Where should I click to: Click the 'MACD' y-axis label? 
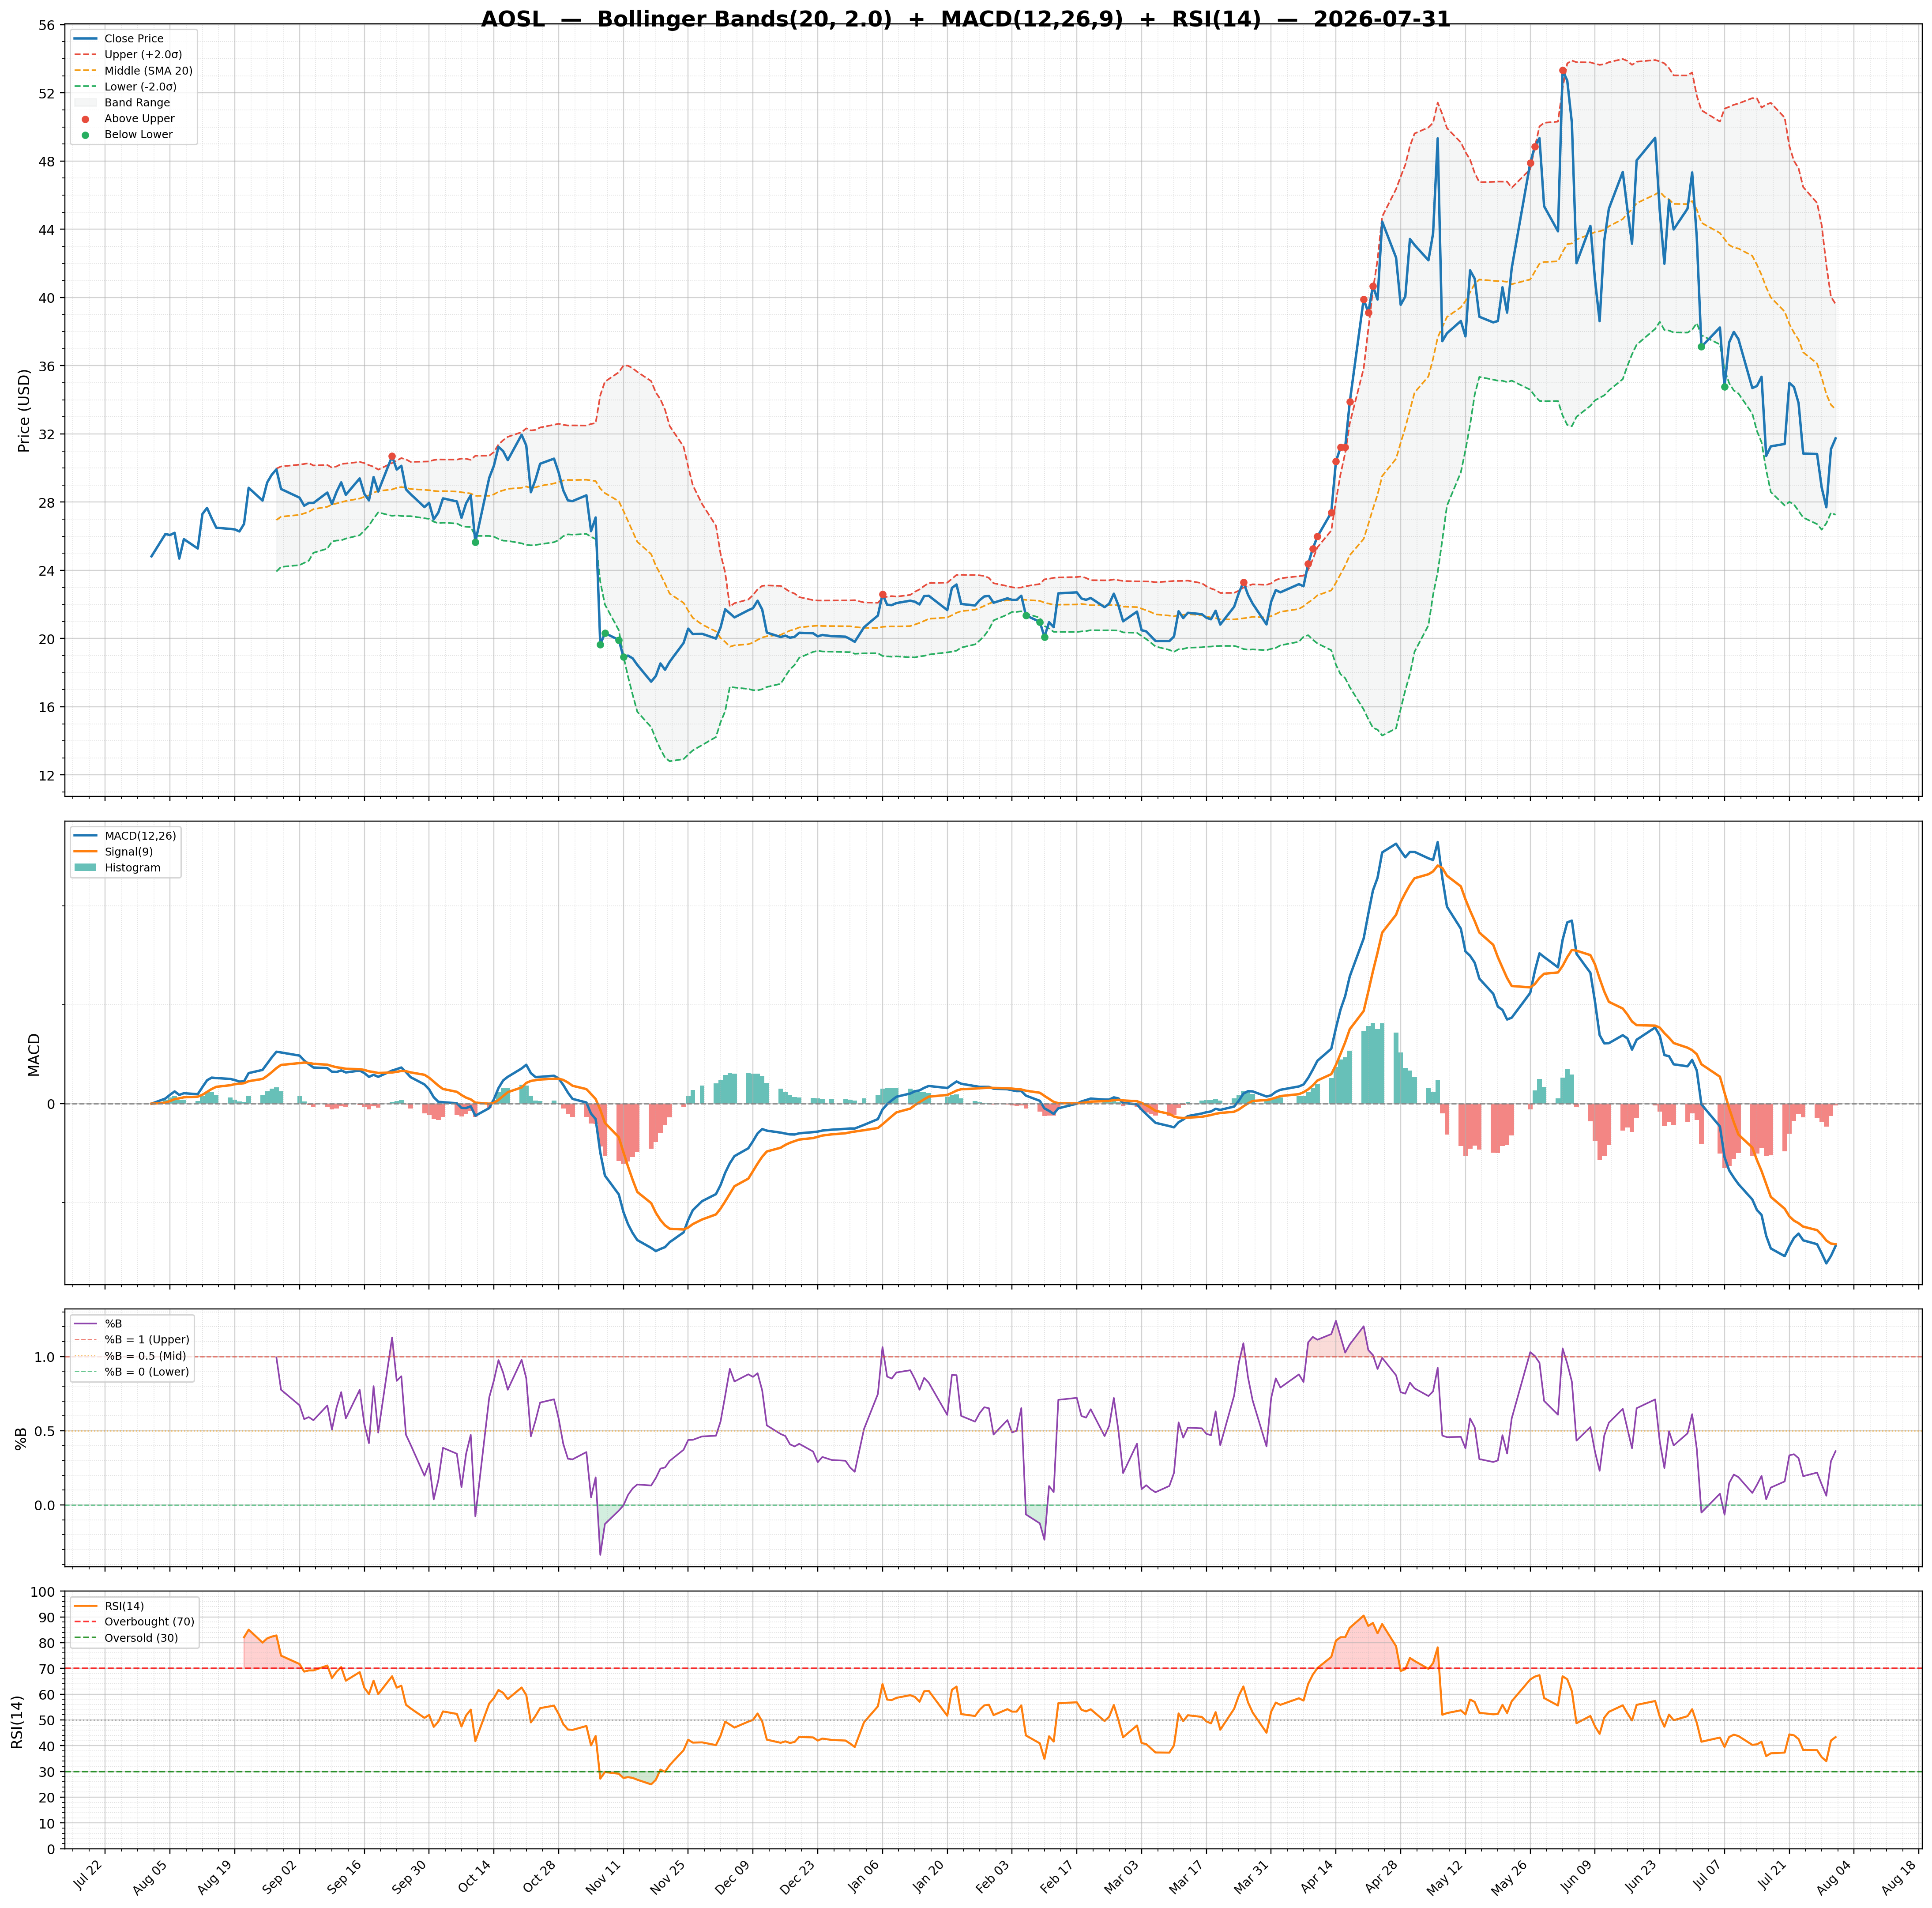[x=34, y=1055]
